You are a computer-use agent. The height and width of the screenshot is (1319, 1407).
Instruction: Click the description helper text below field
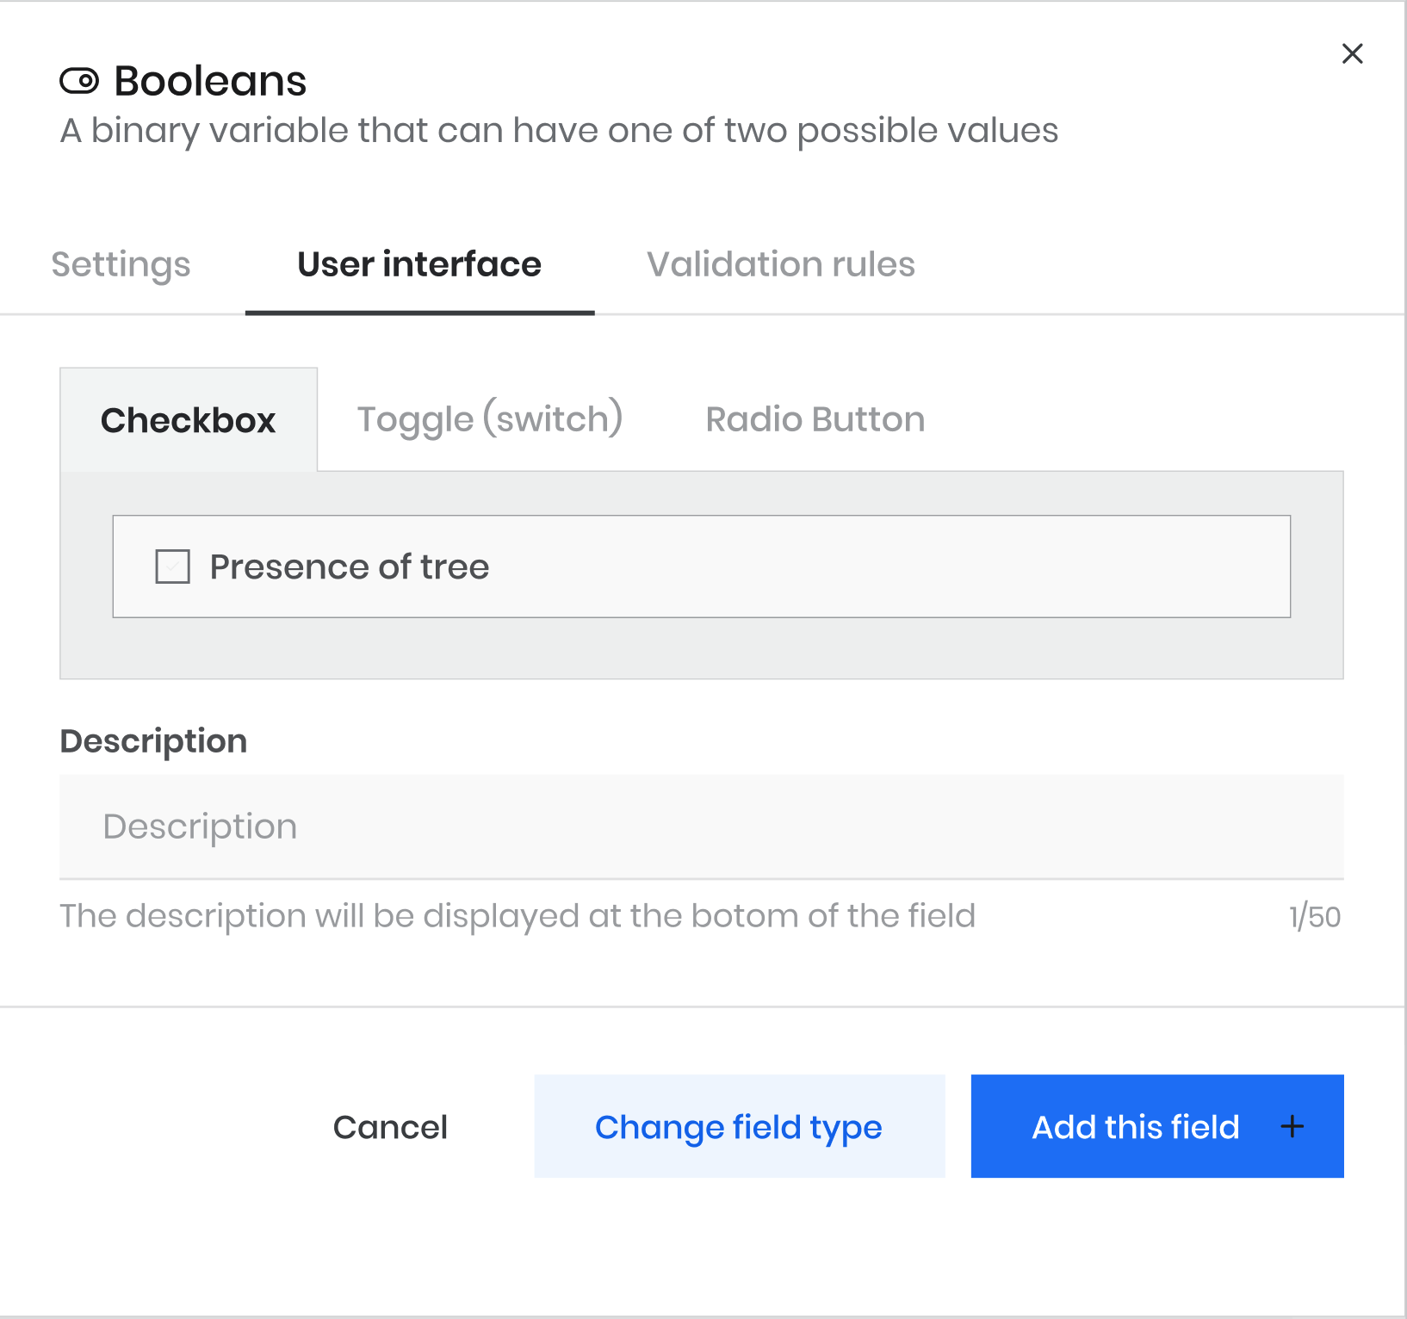point(518,916)
